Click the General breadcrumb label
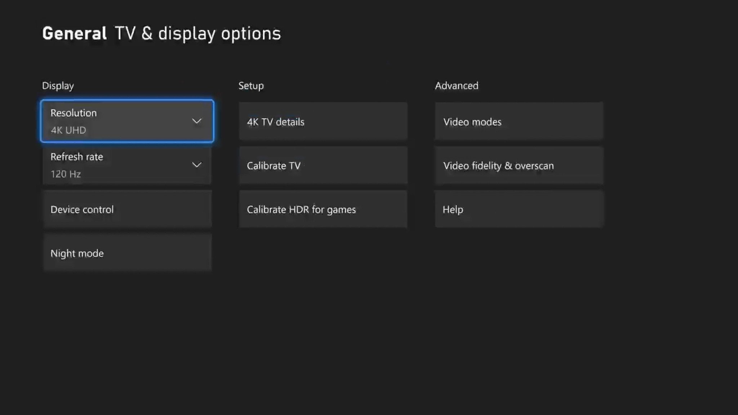 [x=74, y=33]
